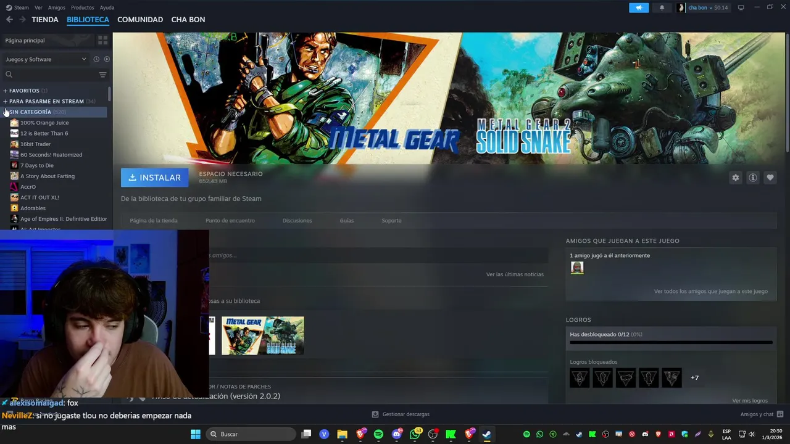Click Ver todos los amigos que juegan
Screen dimensions: 790x444
711,291
